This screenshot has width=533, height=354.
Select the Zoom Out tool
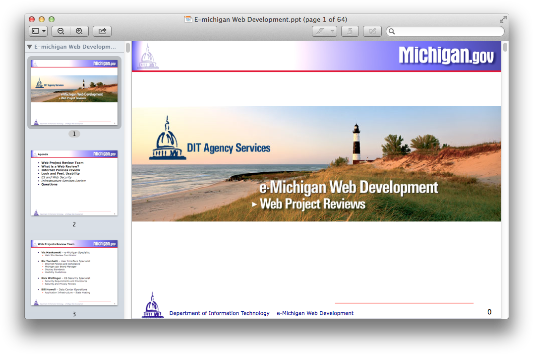60,31
